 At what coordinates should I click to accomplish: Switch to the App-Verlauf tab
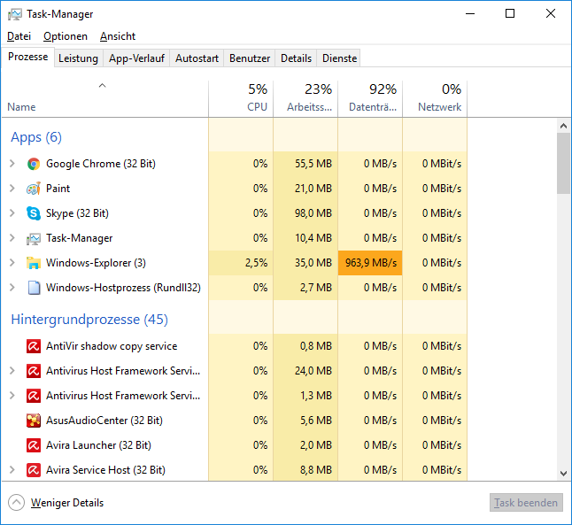coord(136,58)
